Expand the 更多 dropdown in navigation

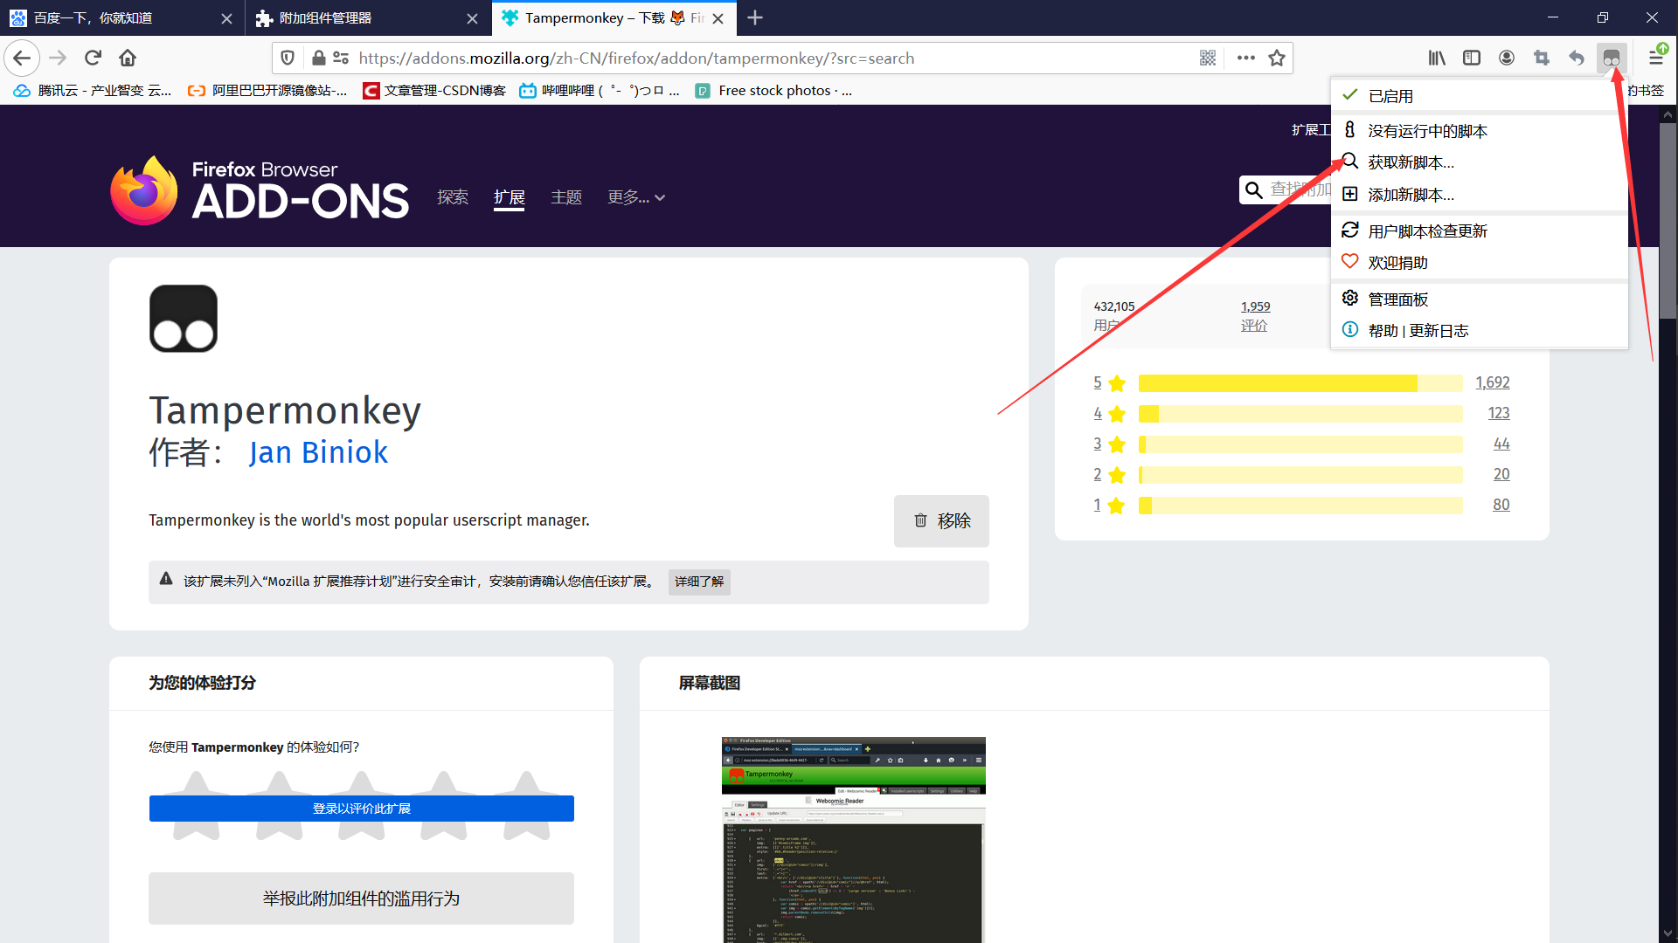636,198
